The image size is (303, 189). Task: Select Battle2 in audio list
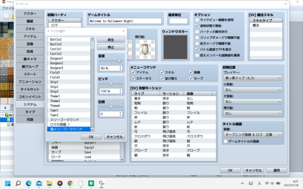(x=69, y=40)
